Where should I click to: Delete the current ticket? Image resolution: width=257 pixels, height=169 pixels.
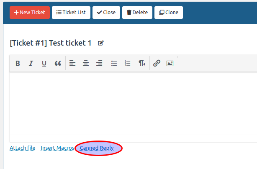pos(137,13)
